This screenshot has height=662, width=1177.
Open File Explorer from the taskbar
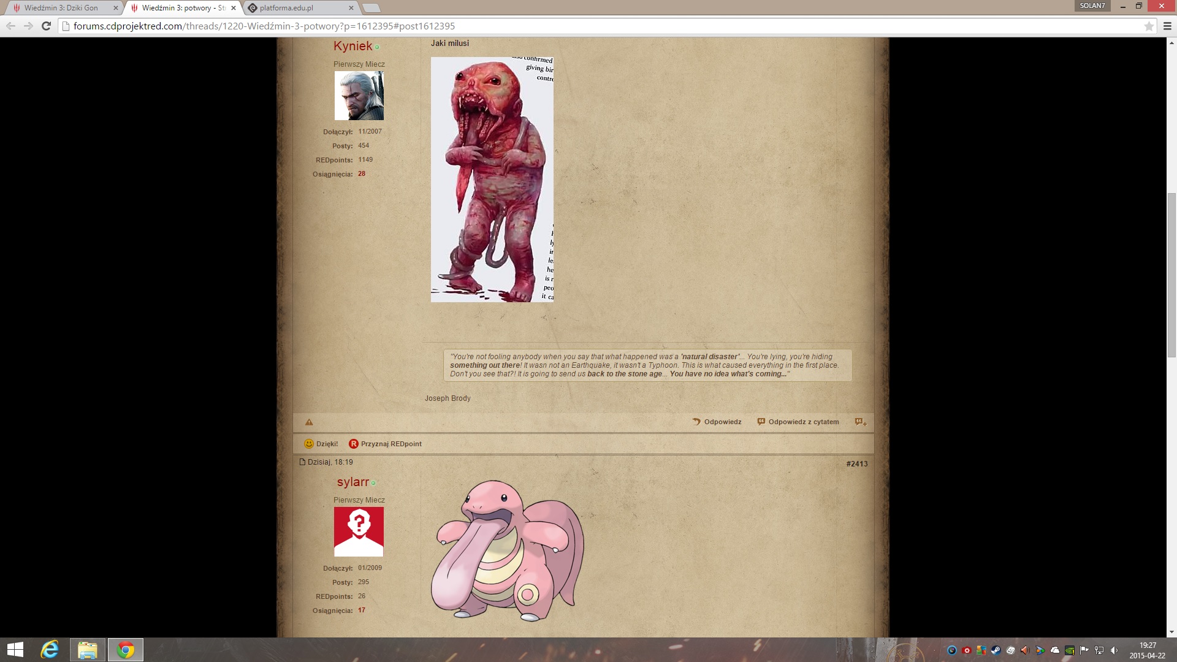pyautogui.click(x=88, y=650)
